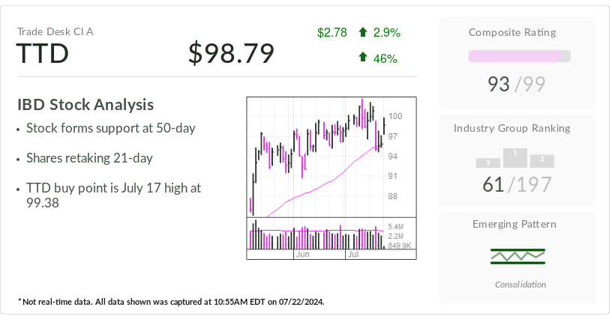Click the Jun label on chart axis
612x322 pixels.
302,255
